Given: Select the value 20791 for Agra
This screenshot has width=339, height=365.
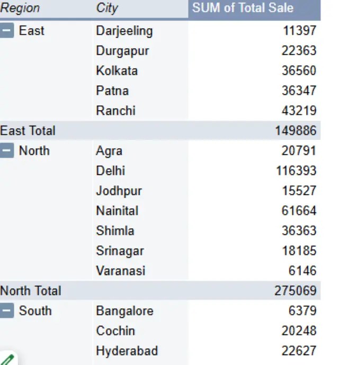Looking at the screenshot, I should click(299, 150).
